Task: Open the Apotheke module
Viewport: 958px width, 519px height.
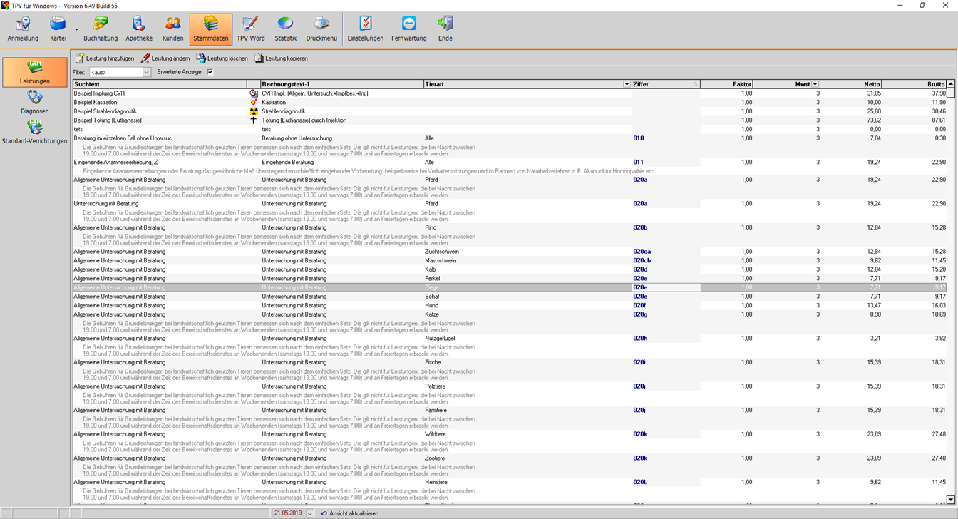Action: (x=139, y=29)
